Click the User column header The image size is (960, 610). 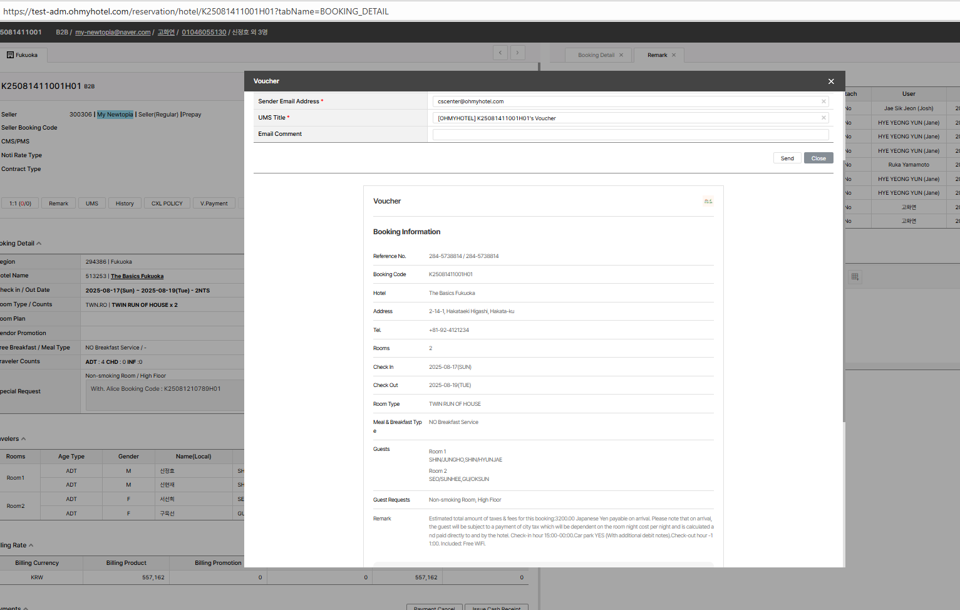coord(909,94)
